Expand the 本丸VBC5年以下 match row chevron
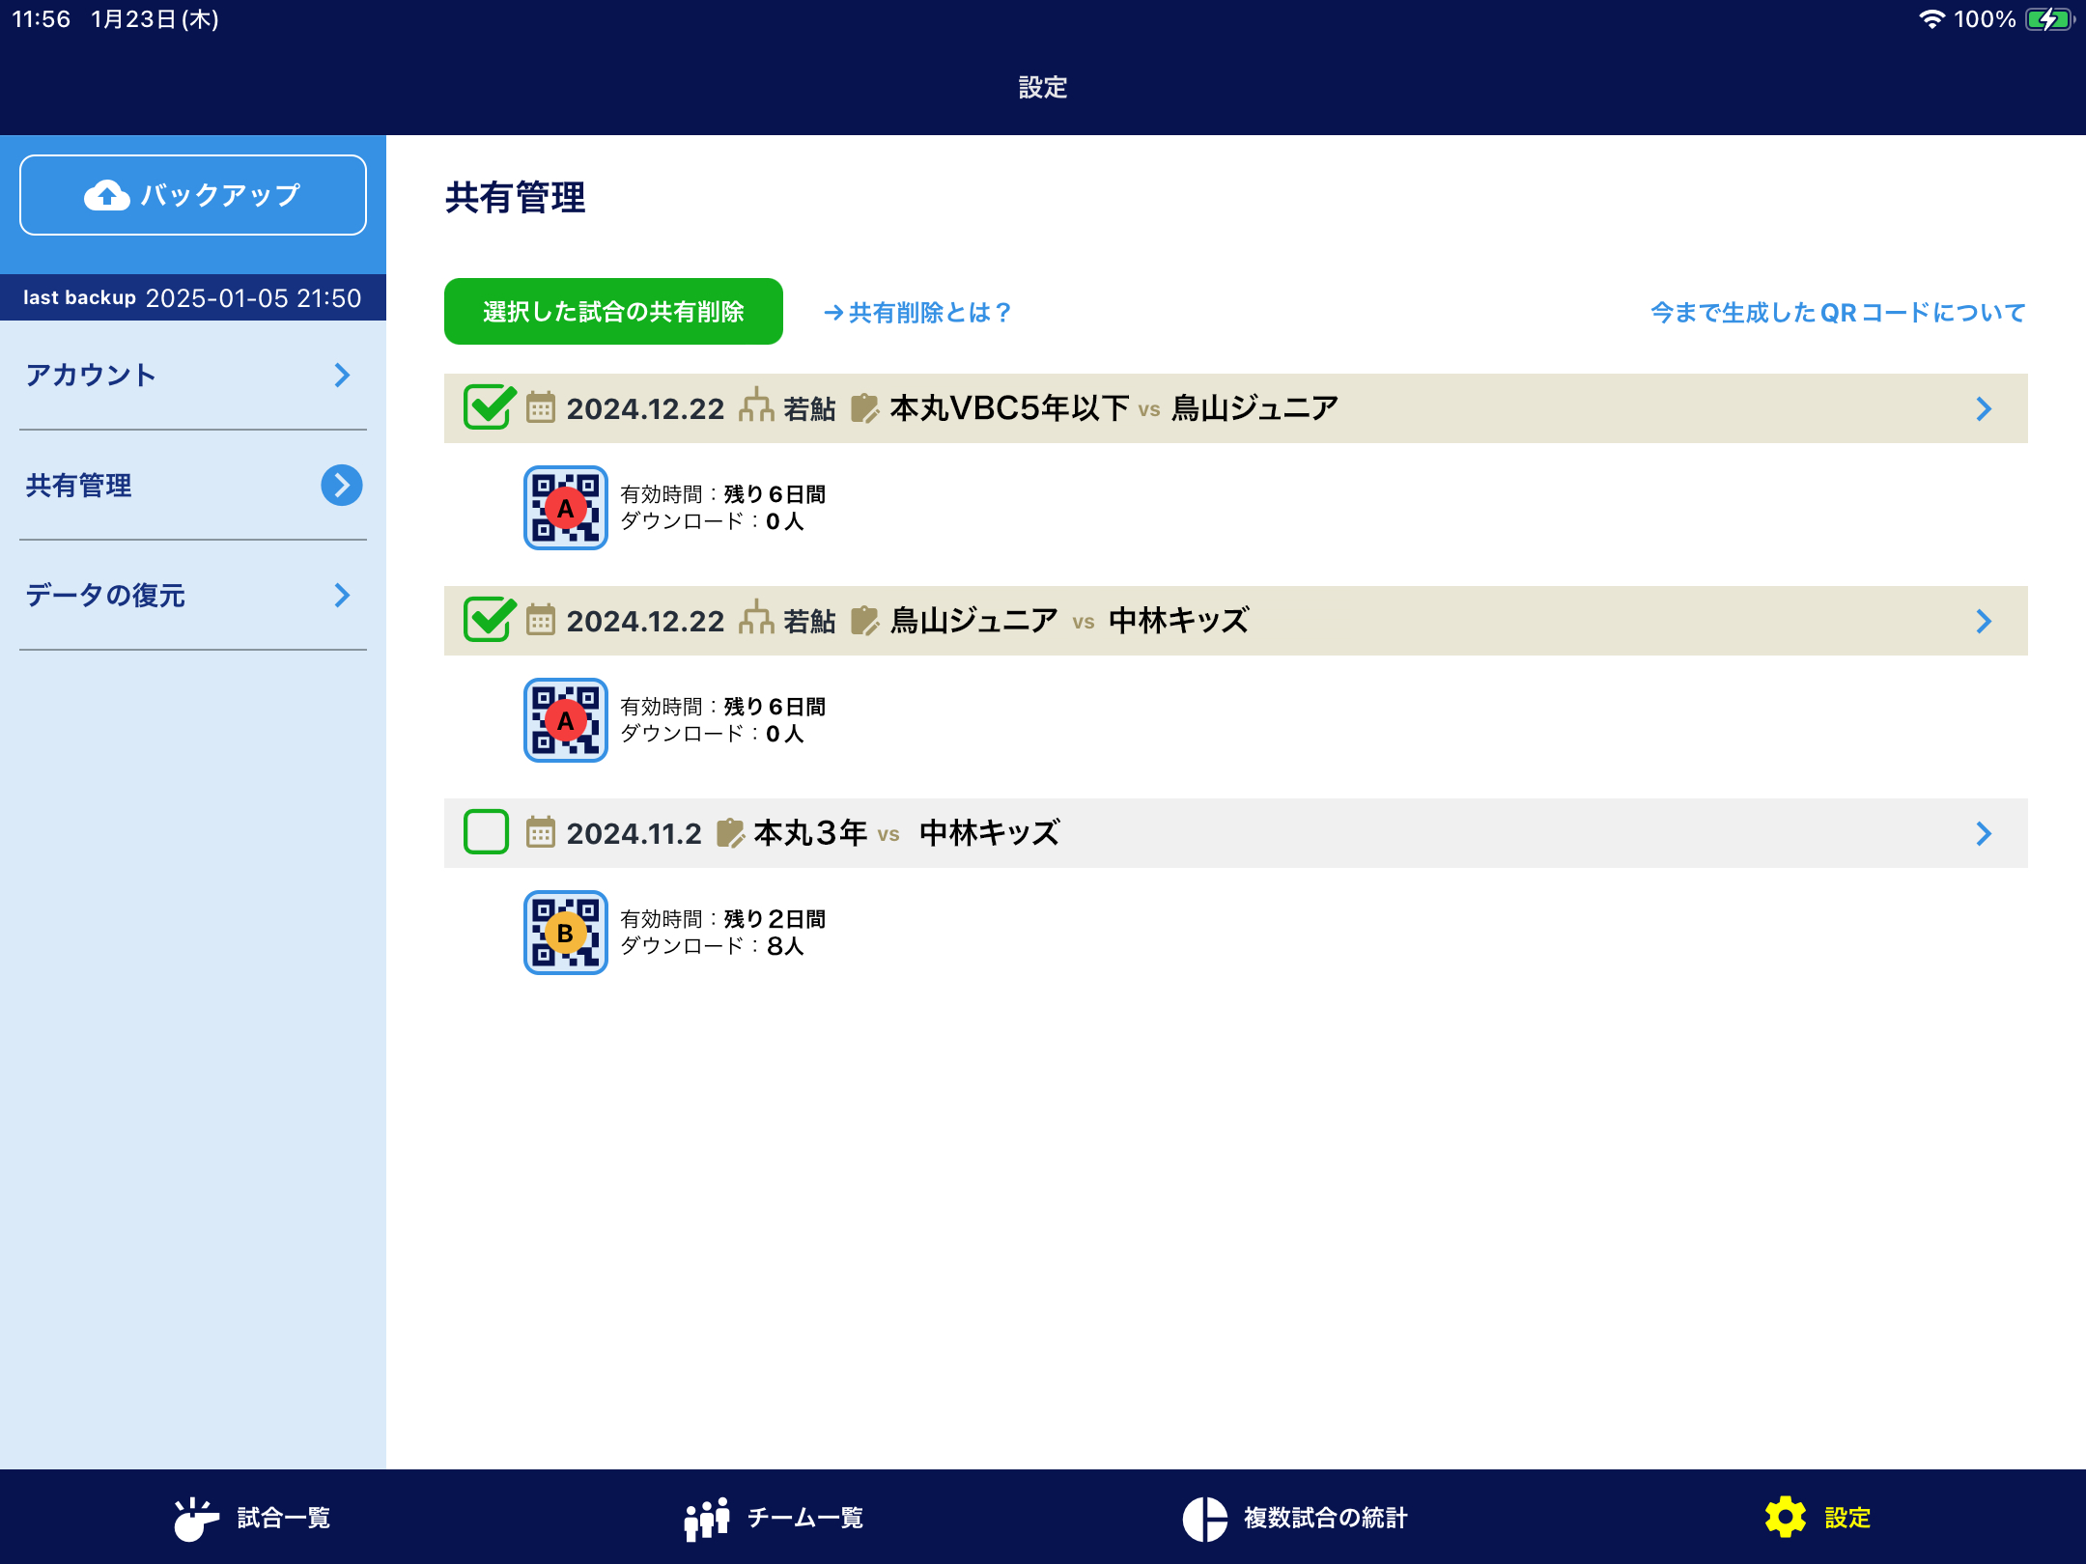The height and width of the screenshot is (1564, 2086). pyautogui.click(x=1983, y=408)
